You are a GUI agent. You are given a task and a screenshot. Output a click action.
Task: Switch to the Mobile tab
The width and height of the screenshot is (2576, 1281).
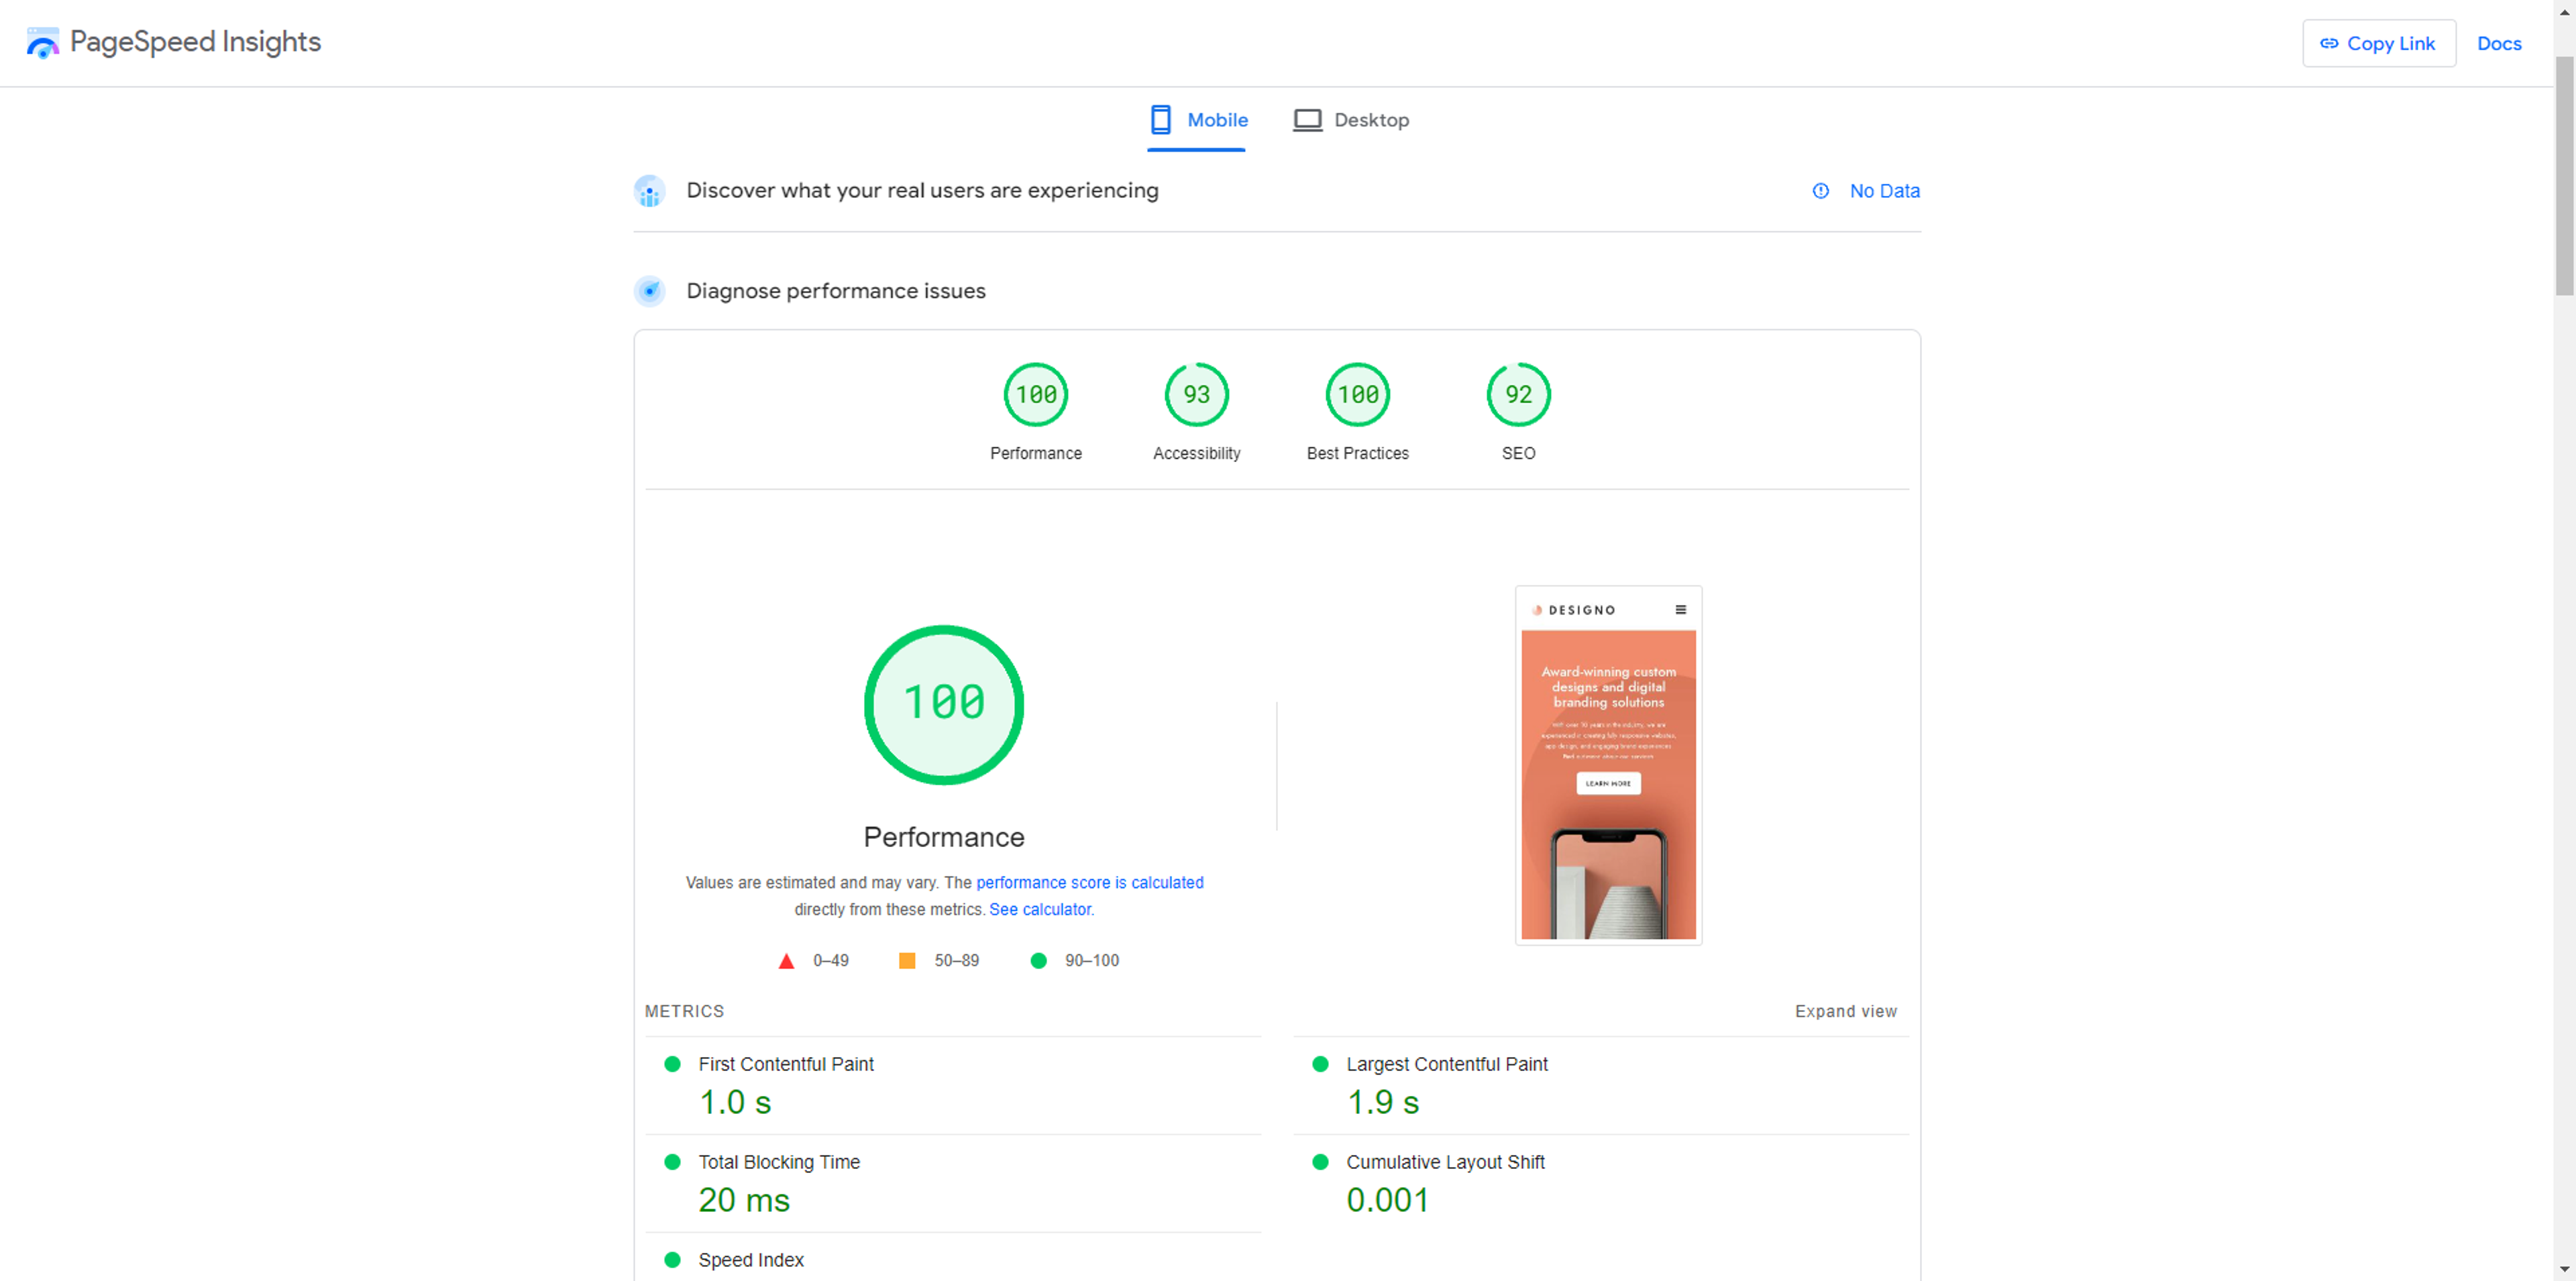tap(1197, 120)
